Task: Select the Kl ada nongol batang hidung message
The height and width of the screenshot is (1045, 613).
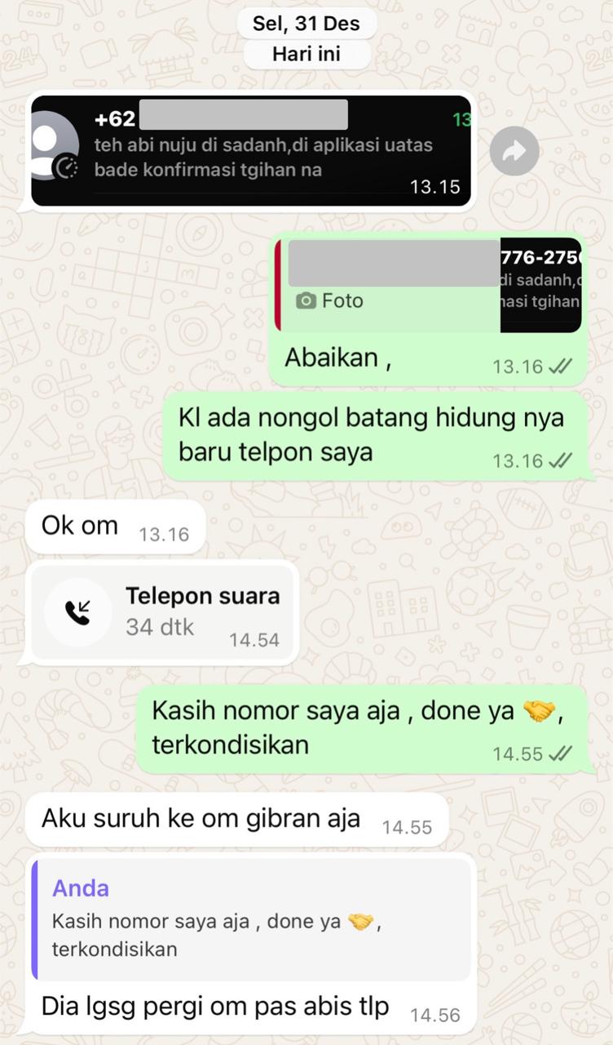Action: point(376,435)
